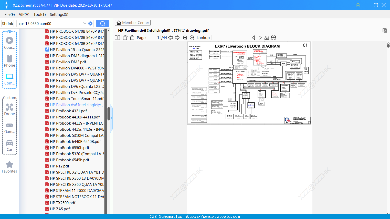The height and width of the screenshot is (219, 390).
Task: Click the Shrink button
Action: [x=8, y=23]
